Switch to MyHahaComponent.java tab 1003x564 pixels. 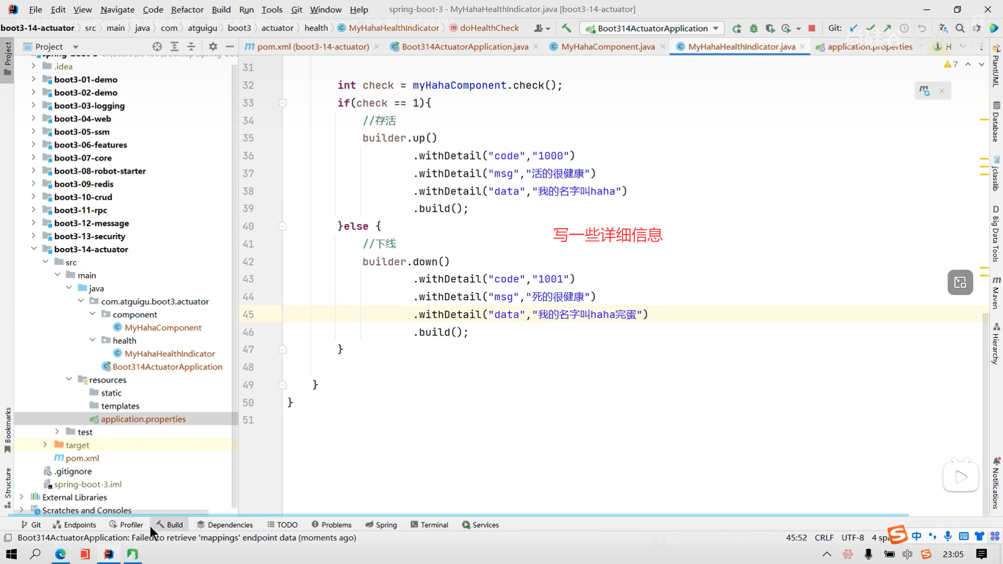608,46
